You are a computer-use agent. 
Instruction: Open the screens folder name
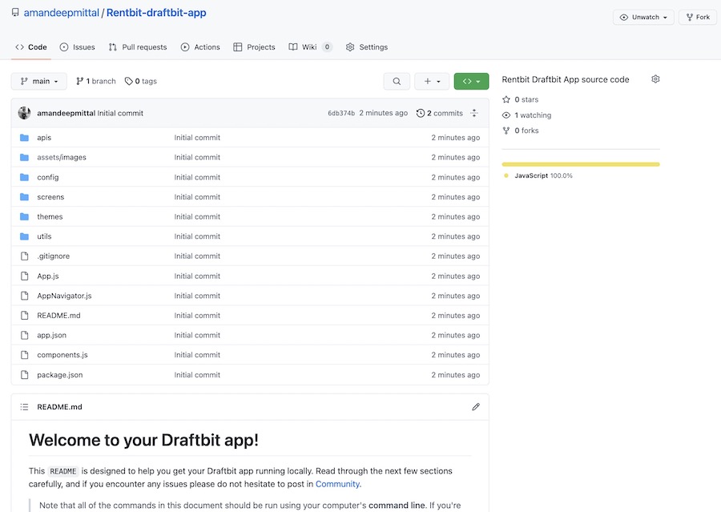[x=50, y=197]
